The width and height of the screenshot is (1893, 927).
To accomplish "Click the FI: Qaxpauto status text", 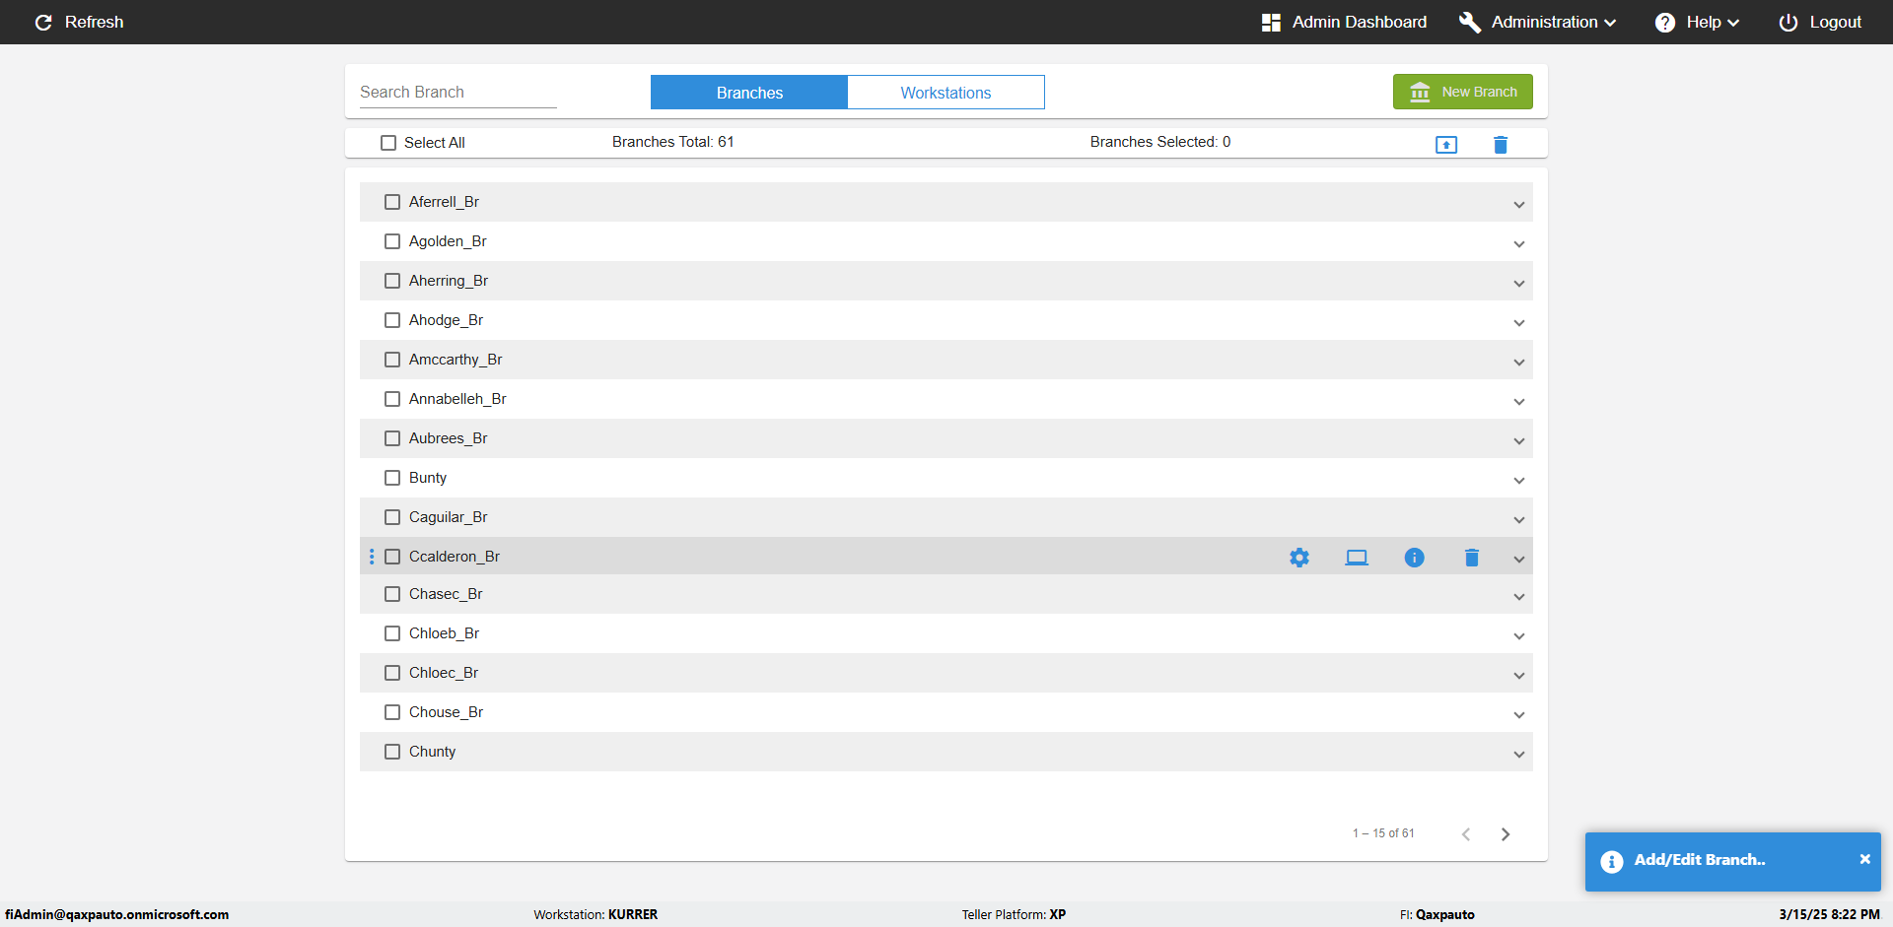I will [x=1437, y=914].
